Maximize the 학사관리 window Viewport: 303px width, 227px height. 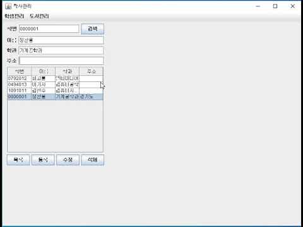[x=275, y=6]
